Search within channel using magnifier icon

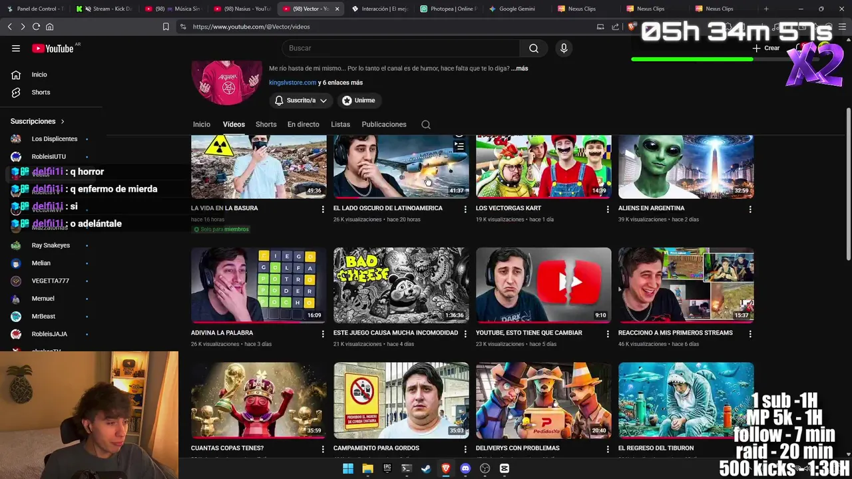pos(426,124)
